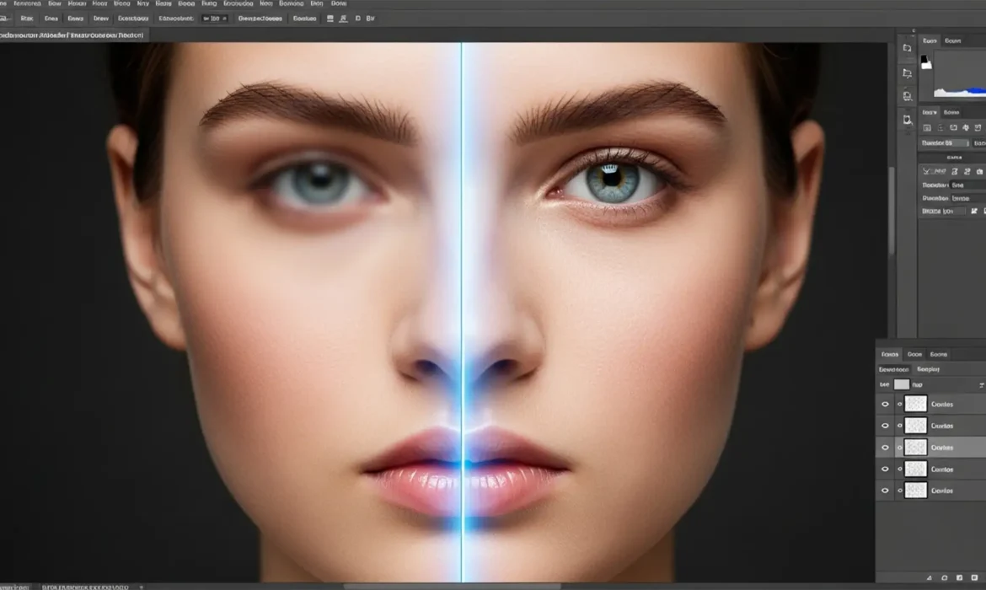This screenshot has height=590, width=986.
Task: Open the zoom percentage dropdown in the options bar
Action: (214, 18)
